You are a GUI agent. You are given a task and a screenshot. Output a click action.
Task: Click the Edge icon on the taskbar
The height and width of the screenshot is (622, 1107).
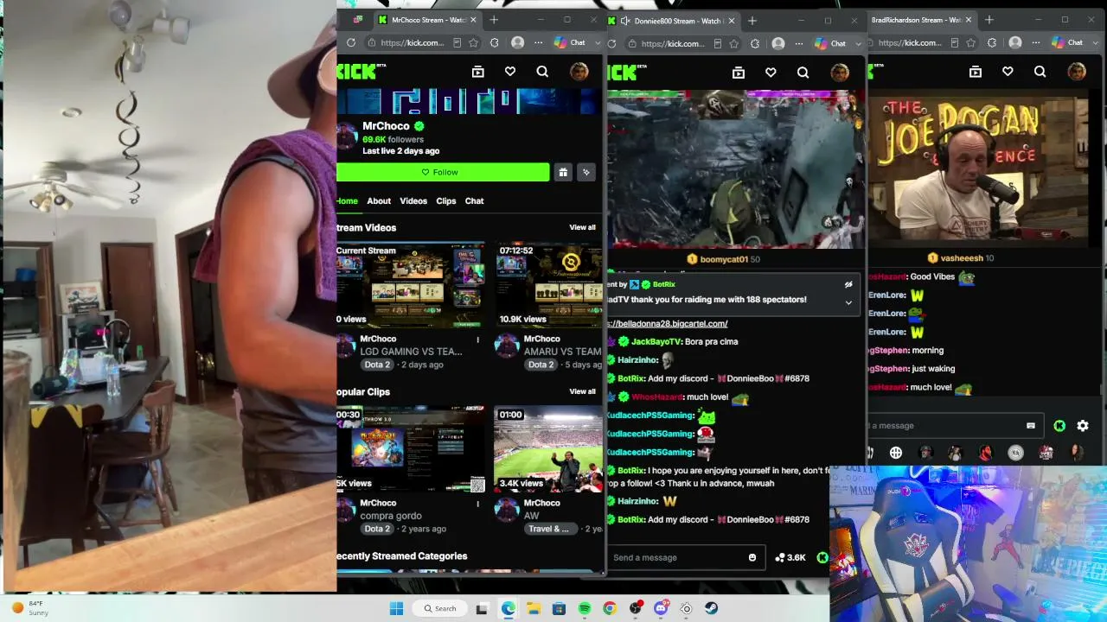pyautogui.click(x=508, y=608)
